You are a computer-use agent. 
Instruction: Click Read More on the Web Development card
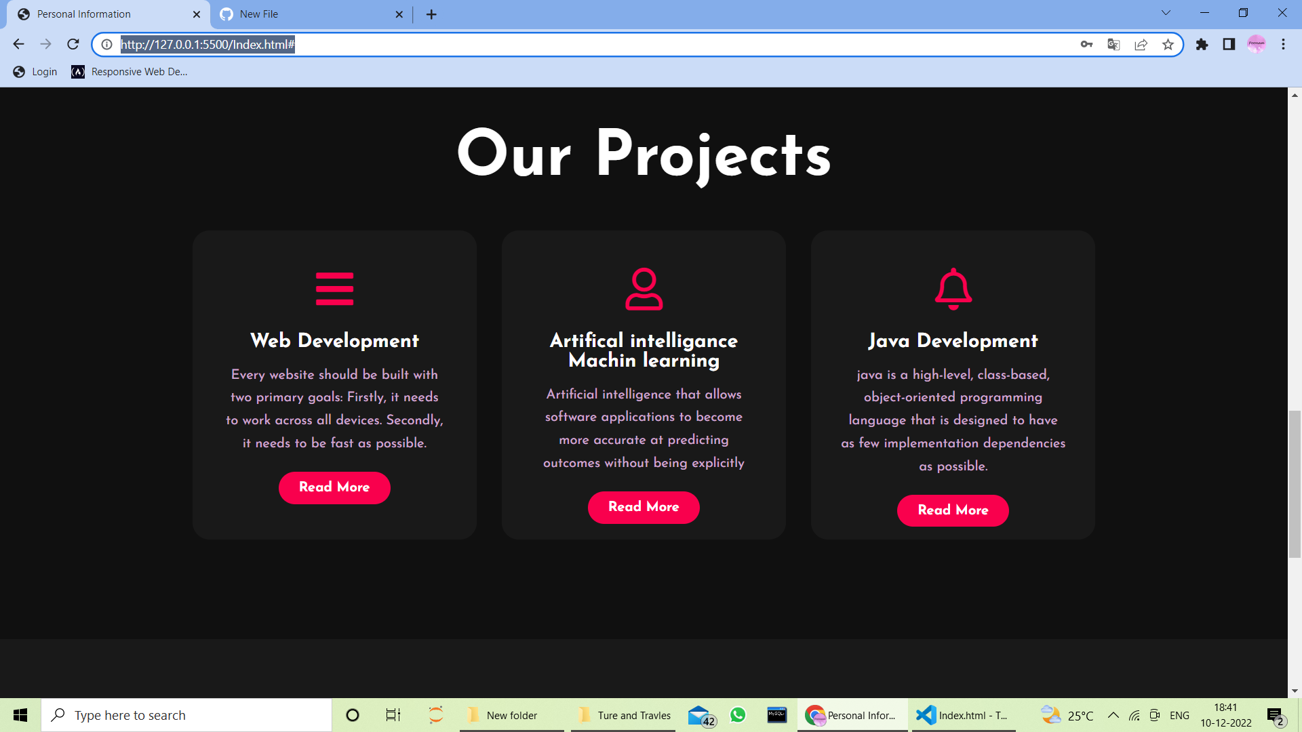point(334,487)
